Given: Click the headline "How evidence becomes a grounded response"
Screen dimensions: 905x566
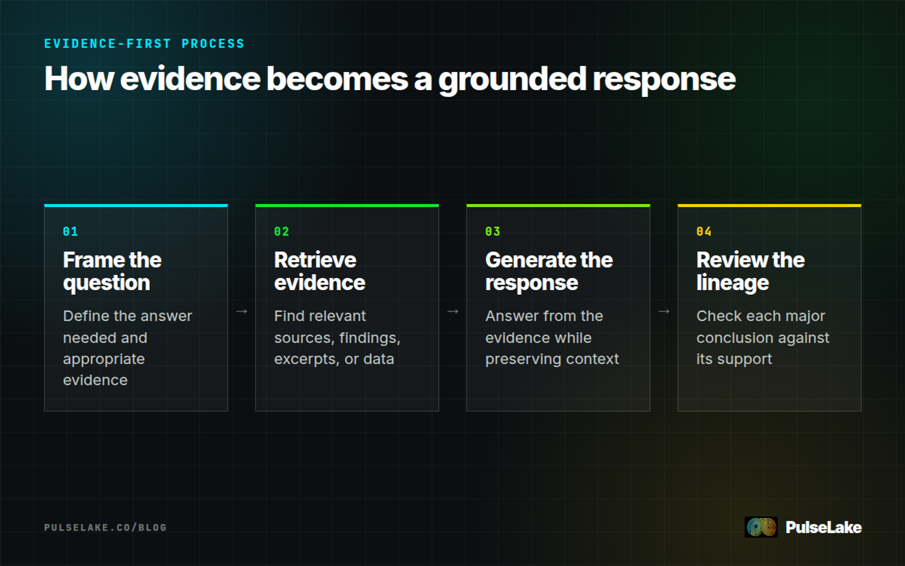Looking at the screenshot, I should (390, 79).
